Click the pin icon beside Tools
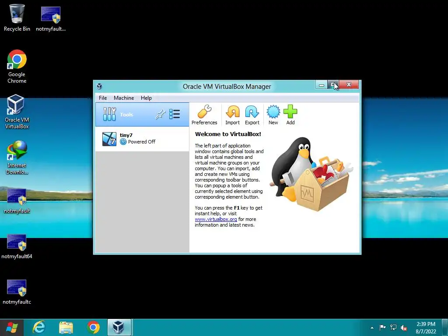448x336 pixels. [x=160, y=114]
